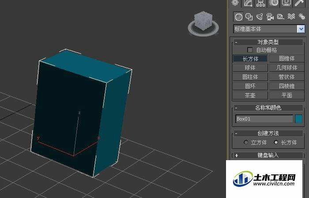This screenshot has height=198, width=309.
Task: Open the Display panel tab
Action: [286, 3]
